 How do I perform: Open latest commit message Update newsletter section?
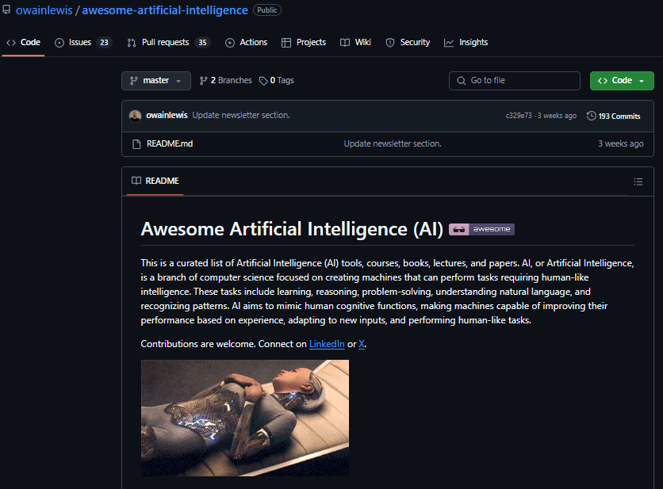[x=241, y=115]
